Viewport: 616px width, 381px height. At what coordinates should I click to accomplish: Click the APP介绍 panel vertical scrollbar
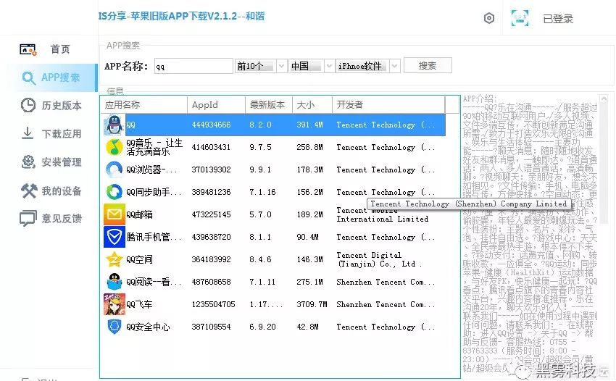click(x=604, y=161)
